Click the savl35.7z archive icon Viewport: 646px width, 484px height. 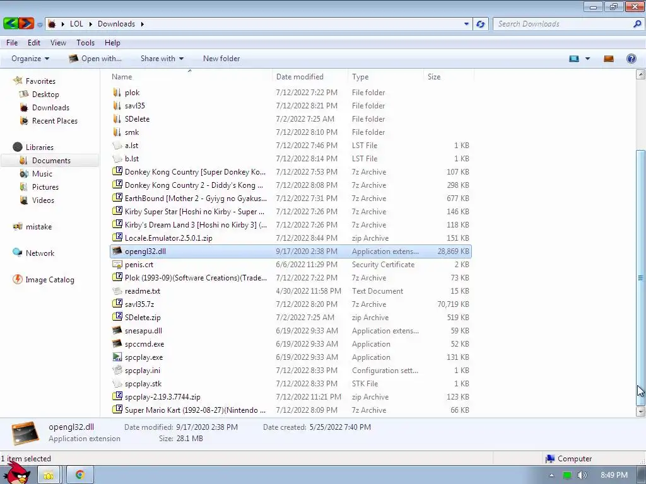click(117, 304)
